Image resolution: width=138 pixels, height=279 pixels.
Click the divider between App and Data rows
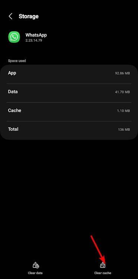pyautogui.click(x=69, y=83)
